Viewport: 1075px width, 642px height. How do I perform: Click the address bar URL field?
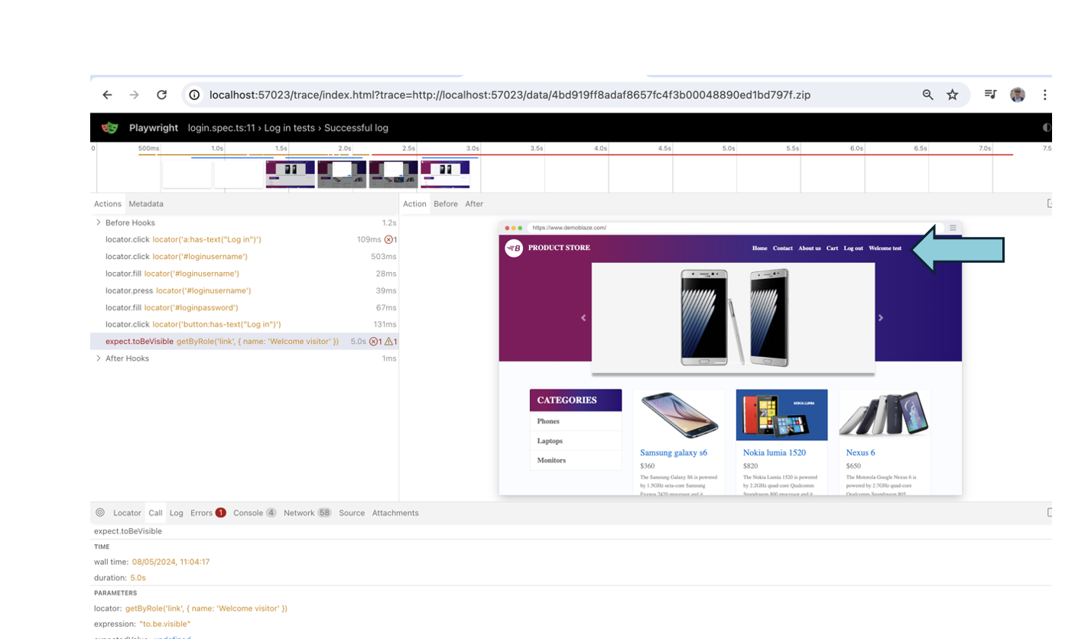click(x=509, y=95)
